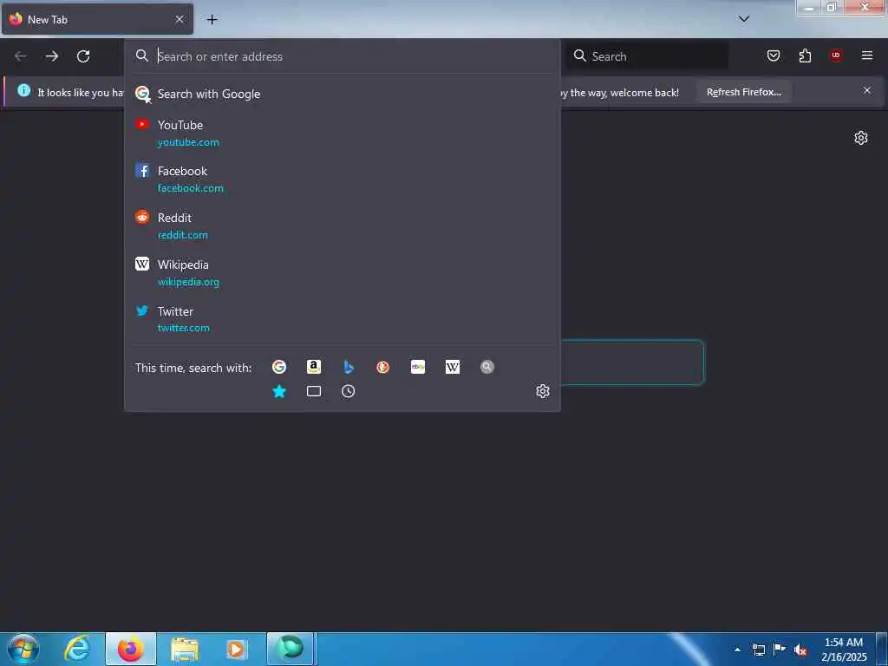Go forward with the arrow button

point(51,56)
